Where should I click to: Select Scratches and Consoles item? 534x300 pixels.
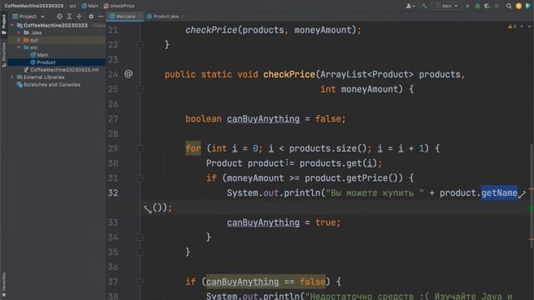pos(48,85)
